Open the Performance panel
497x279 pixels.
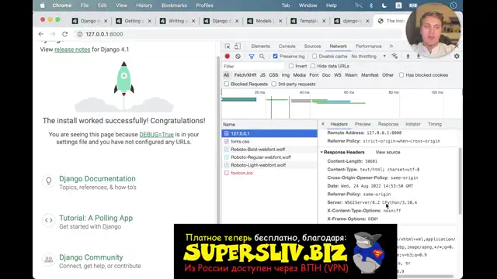[x=368, y=46]
